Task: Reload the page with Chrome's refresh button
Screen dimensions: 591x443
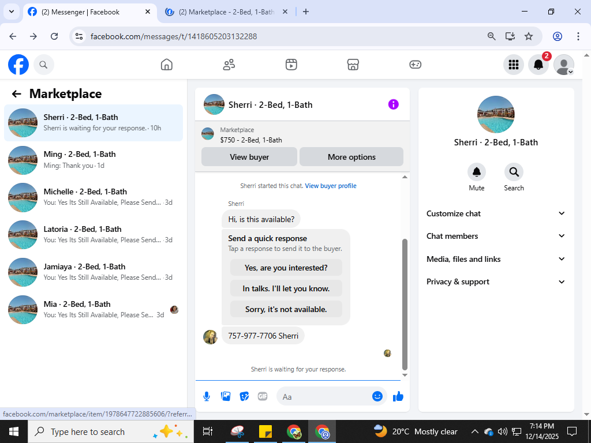Action: [x=54, y=36]
